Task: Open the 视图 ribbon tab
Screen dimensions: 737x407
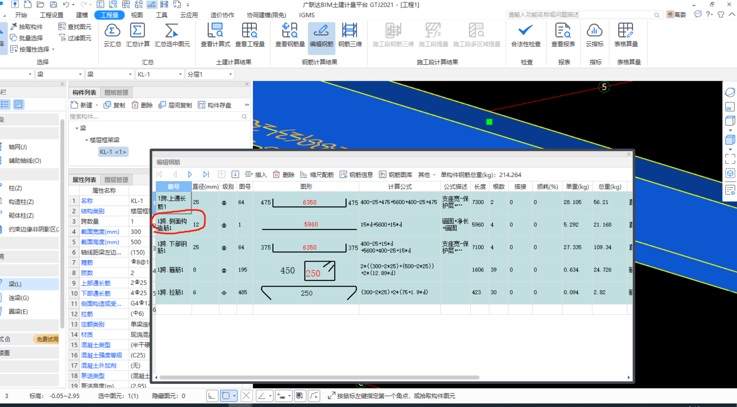Action: coord(137,15)
